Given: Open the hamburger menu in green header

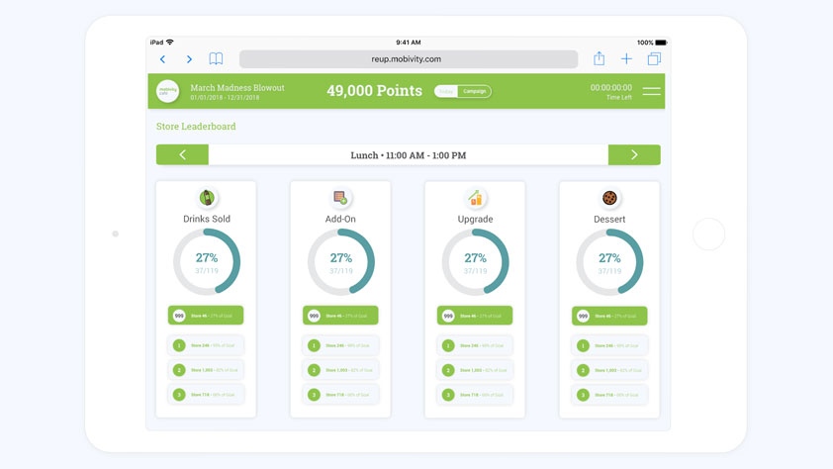Looking at the screenshot, I should [651, 91].
